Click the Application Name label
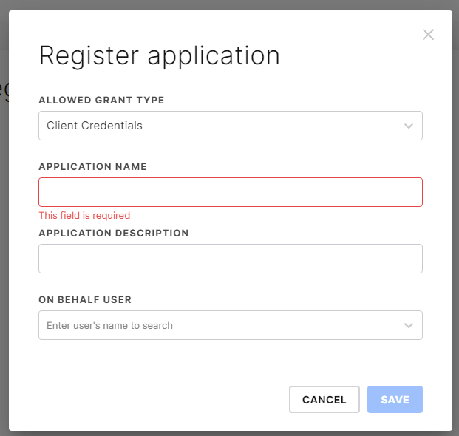The image size is (459, 436). (x=92, y=167)
